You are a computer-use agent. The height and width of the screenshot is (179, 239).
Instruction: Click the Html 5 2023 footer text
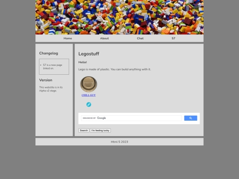119,142
